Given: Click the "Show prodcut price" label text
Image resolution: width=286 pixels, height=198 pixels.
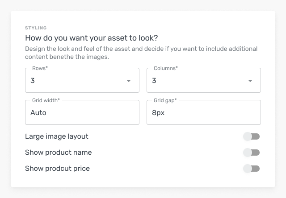Looking at the screenshot, I should [57, 169].
